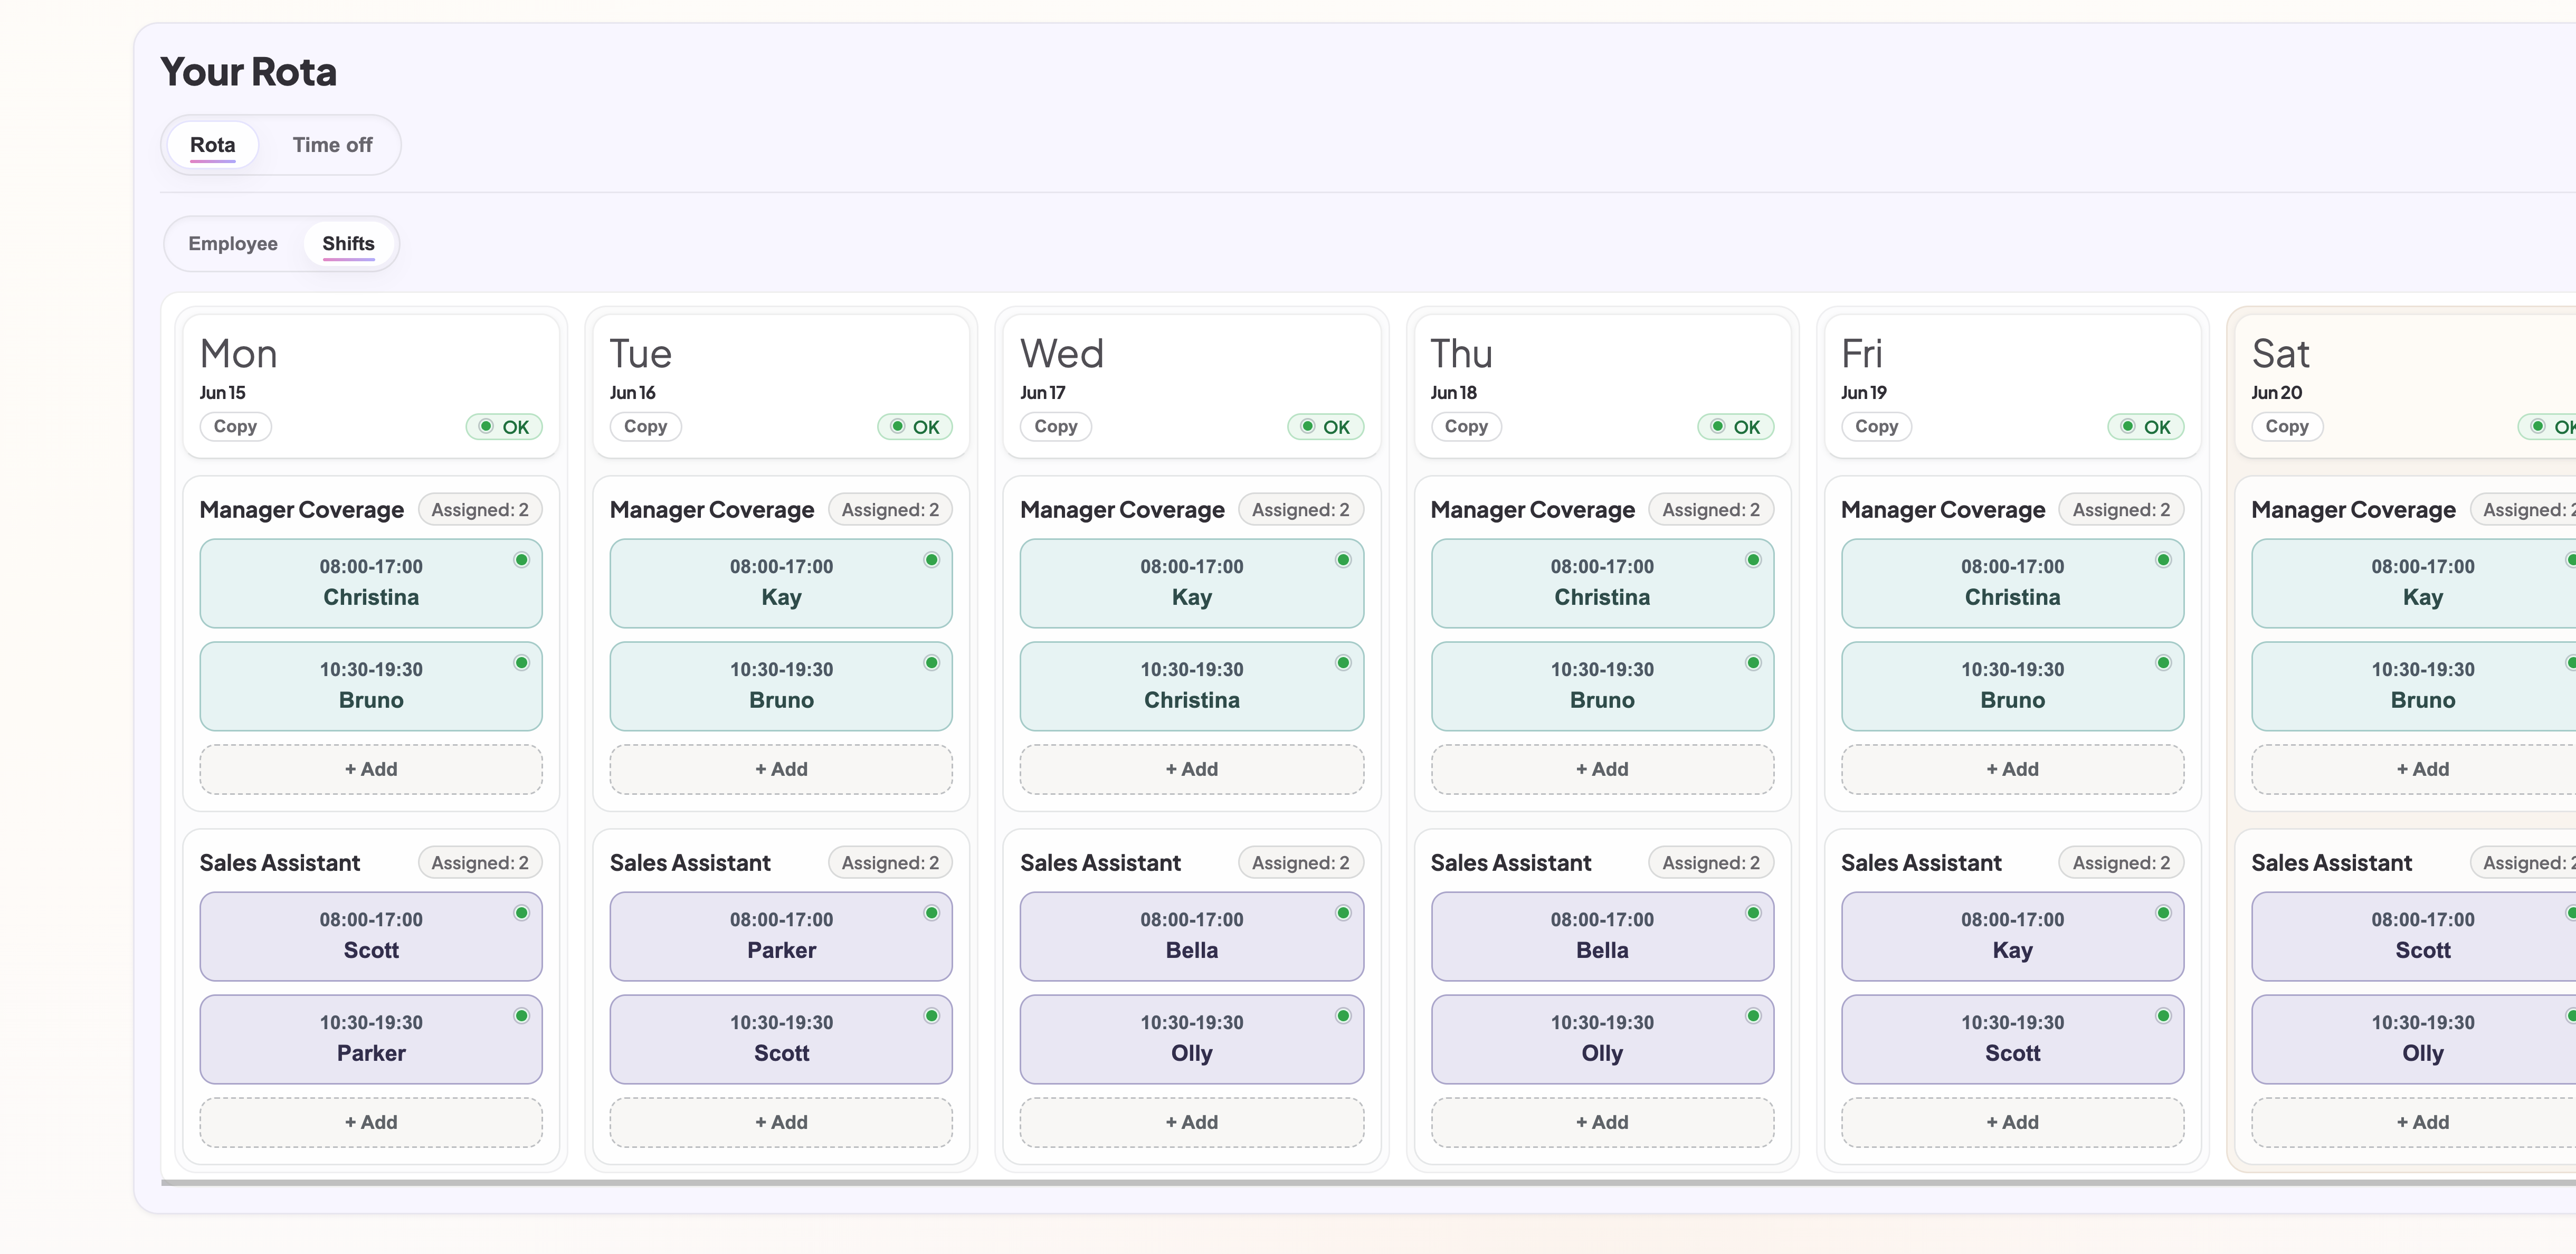Screen dimensions: 2576x1254
Task: Click green status dot on Monday Christina shift
Action: point(521,560)
